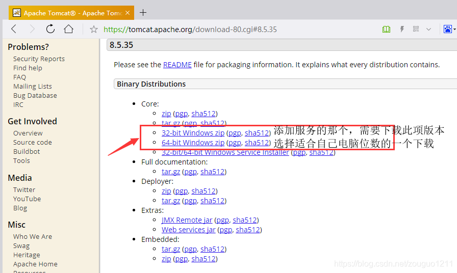Open sha512 for Embedded zip

coord(203,259)
